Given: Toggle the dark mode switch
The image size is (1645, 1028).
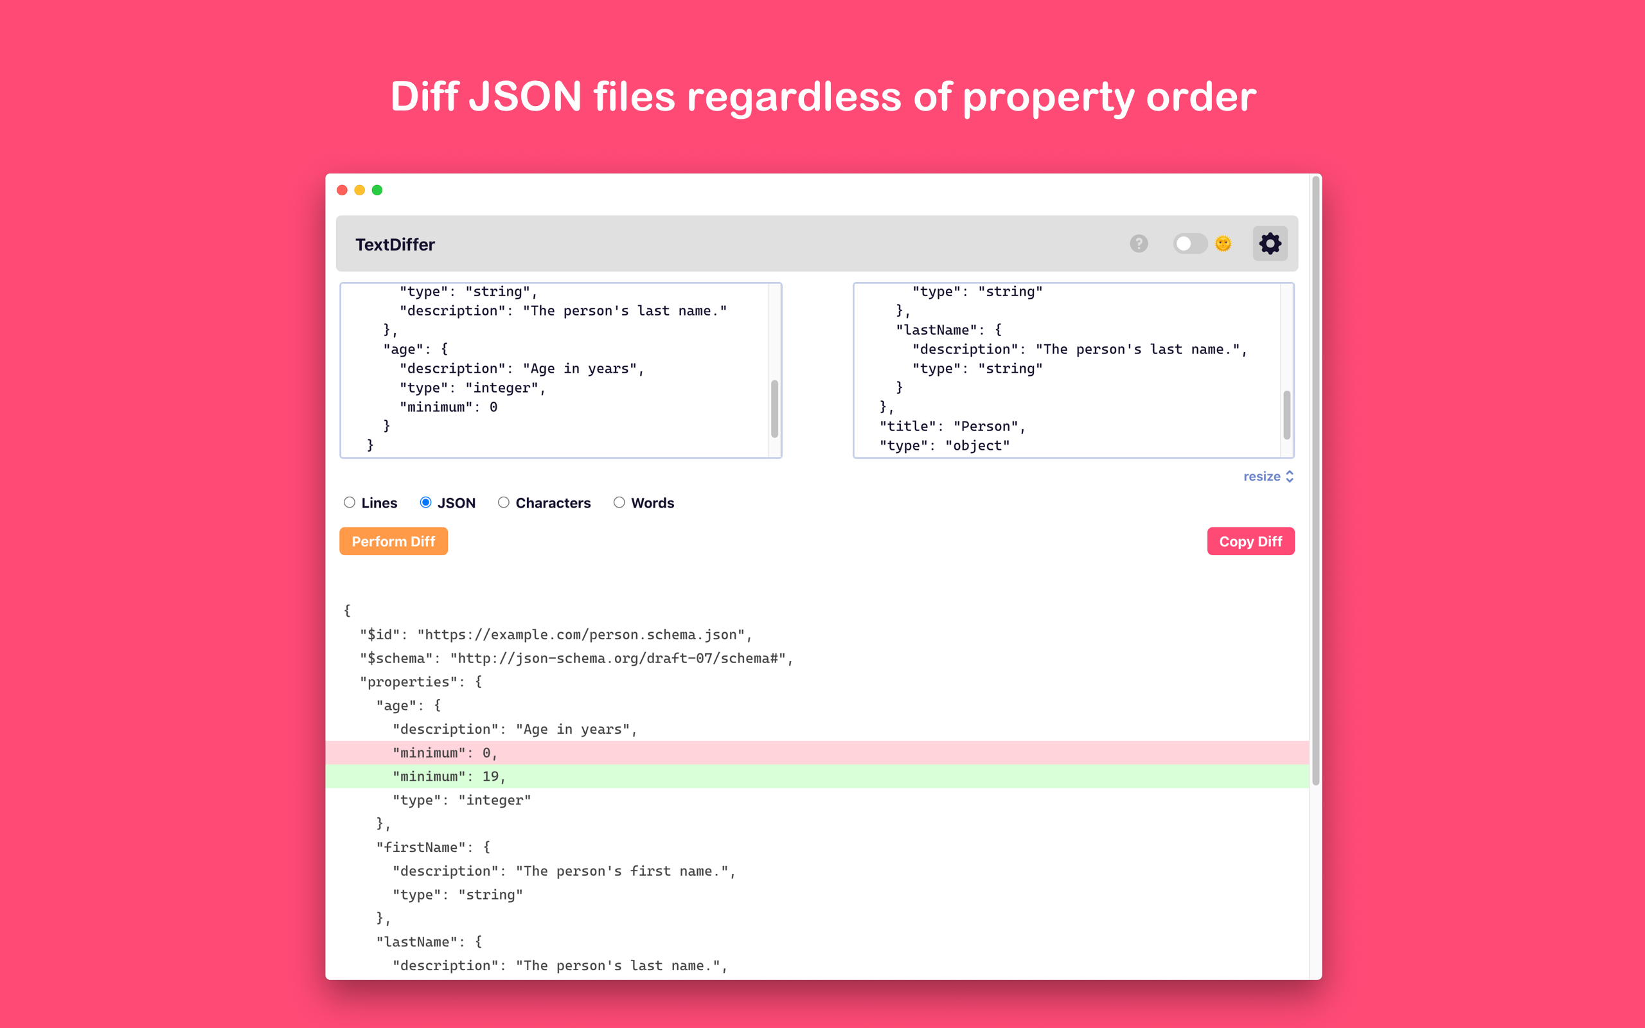Looking at the screenshot, I should click(x=1189, y=244).
